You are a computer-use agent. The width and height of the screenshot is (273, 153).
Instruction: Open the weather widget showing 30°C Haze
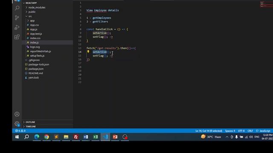pyautogui.click(x=211, y=137)
